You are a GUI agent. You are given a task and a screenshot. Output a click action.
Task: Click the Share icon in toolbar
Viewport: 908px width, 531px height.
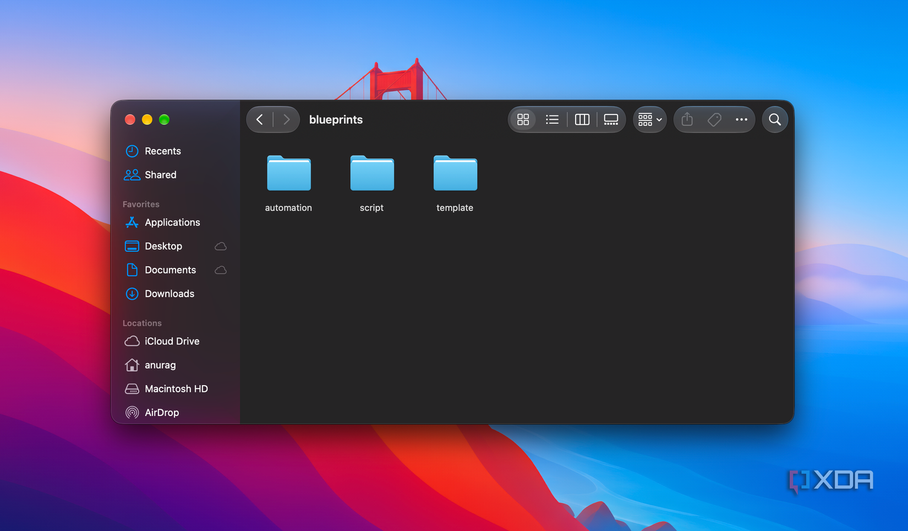click(687, 119)
